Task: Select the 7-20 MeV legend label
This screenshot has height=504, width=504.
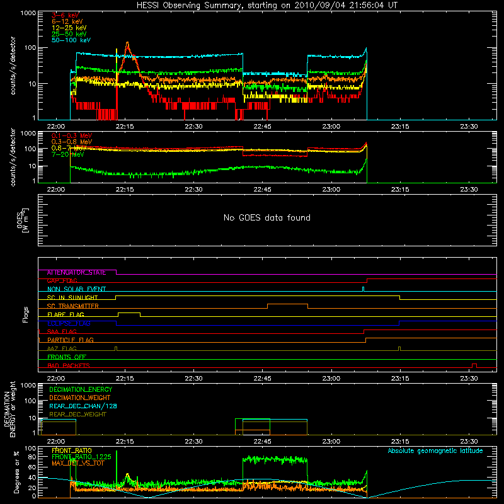Action: tap(67, 154)
